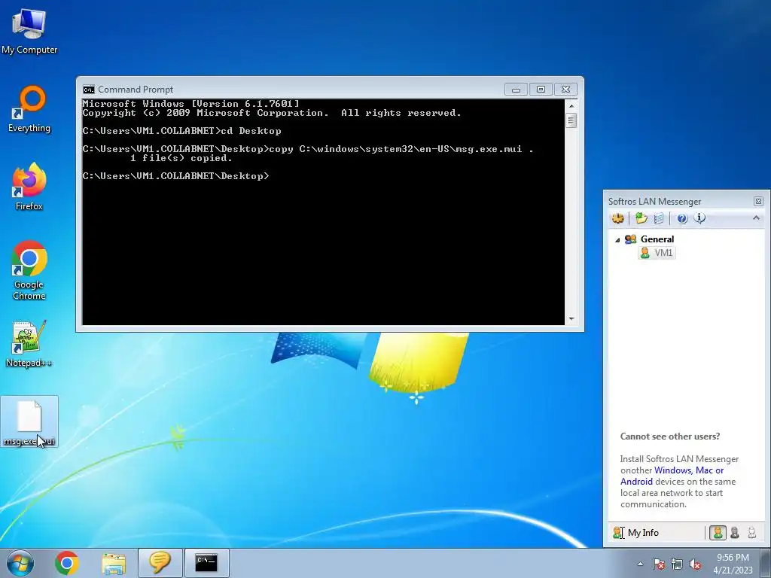771x578 pixels.
Task: Open the network tray icon
Action: 677,564
